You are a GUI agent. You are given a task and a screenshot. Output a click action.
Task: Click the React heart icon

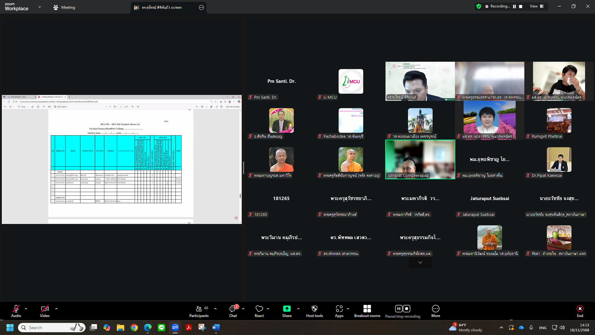tap(259, 311)
